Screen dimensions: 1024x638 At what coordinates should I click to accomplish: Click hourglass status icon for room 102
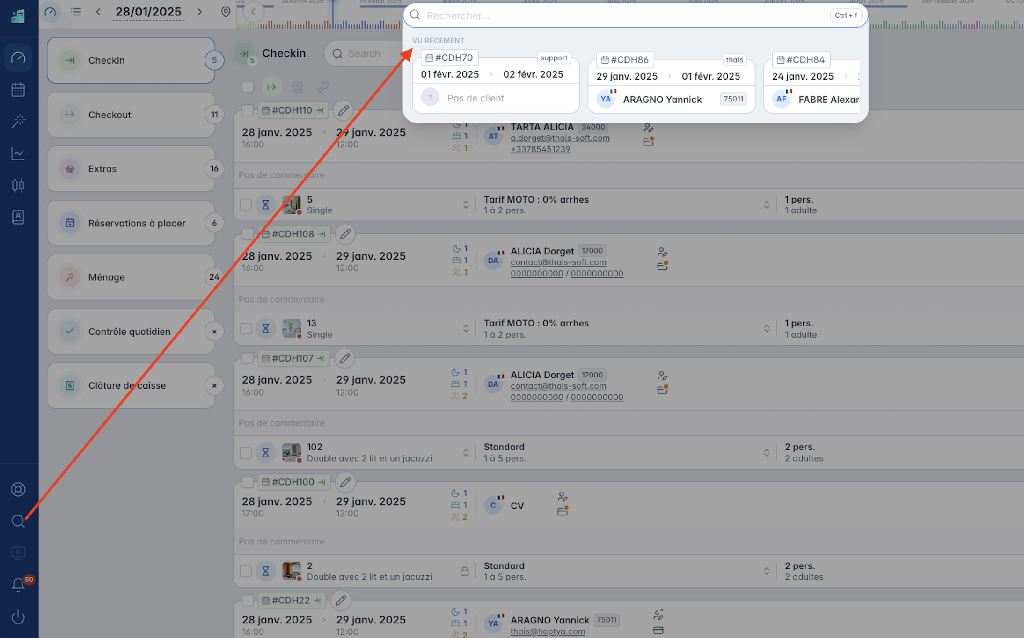click(x=265, y=452)
